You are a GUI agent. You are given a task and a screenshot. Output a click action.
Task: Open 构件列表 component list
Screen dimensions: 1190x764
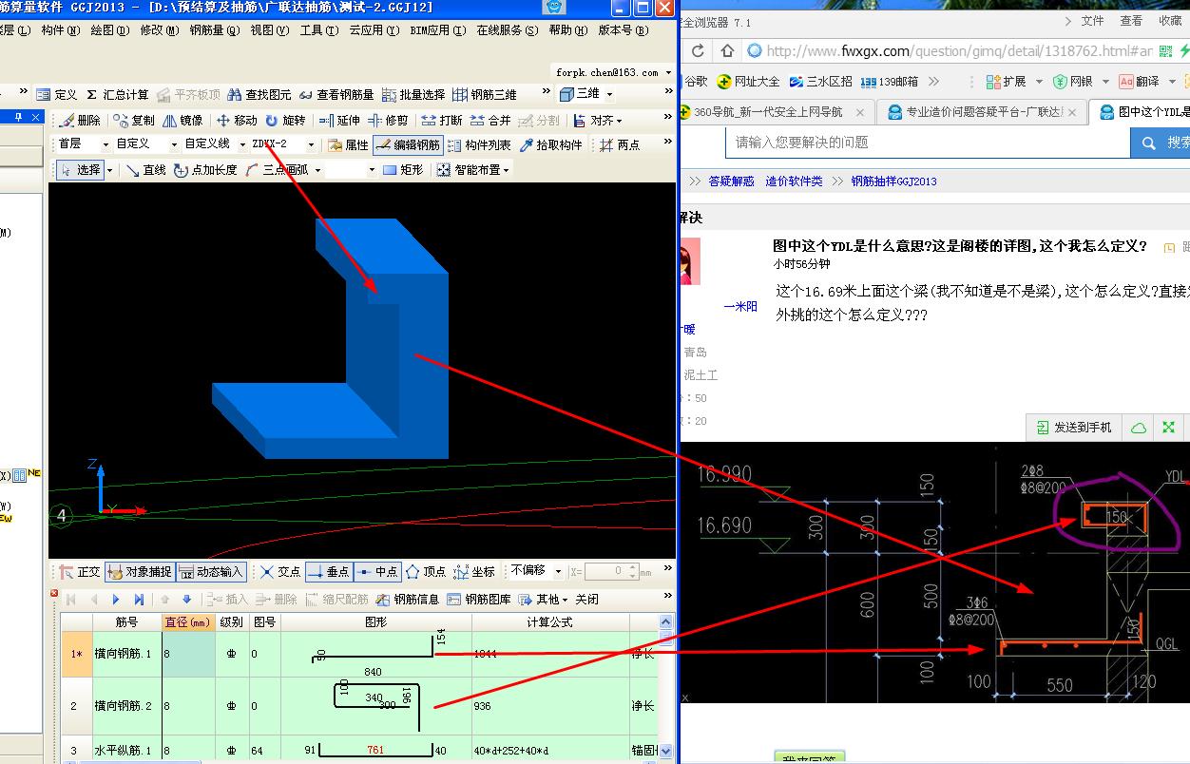479,144
